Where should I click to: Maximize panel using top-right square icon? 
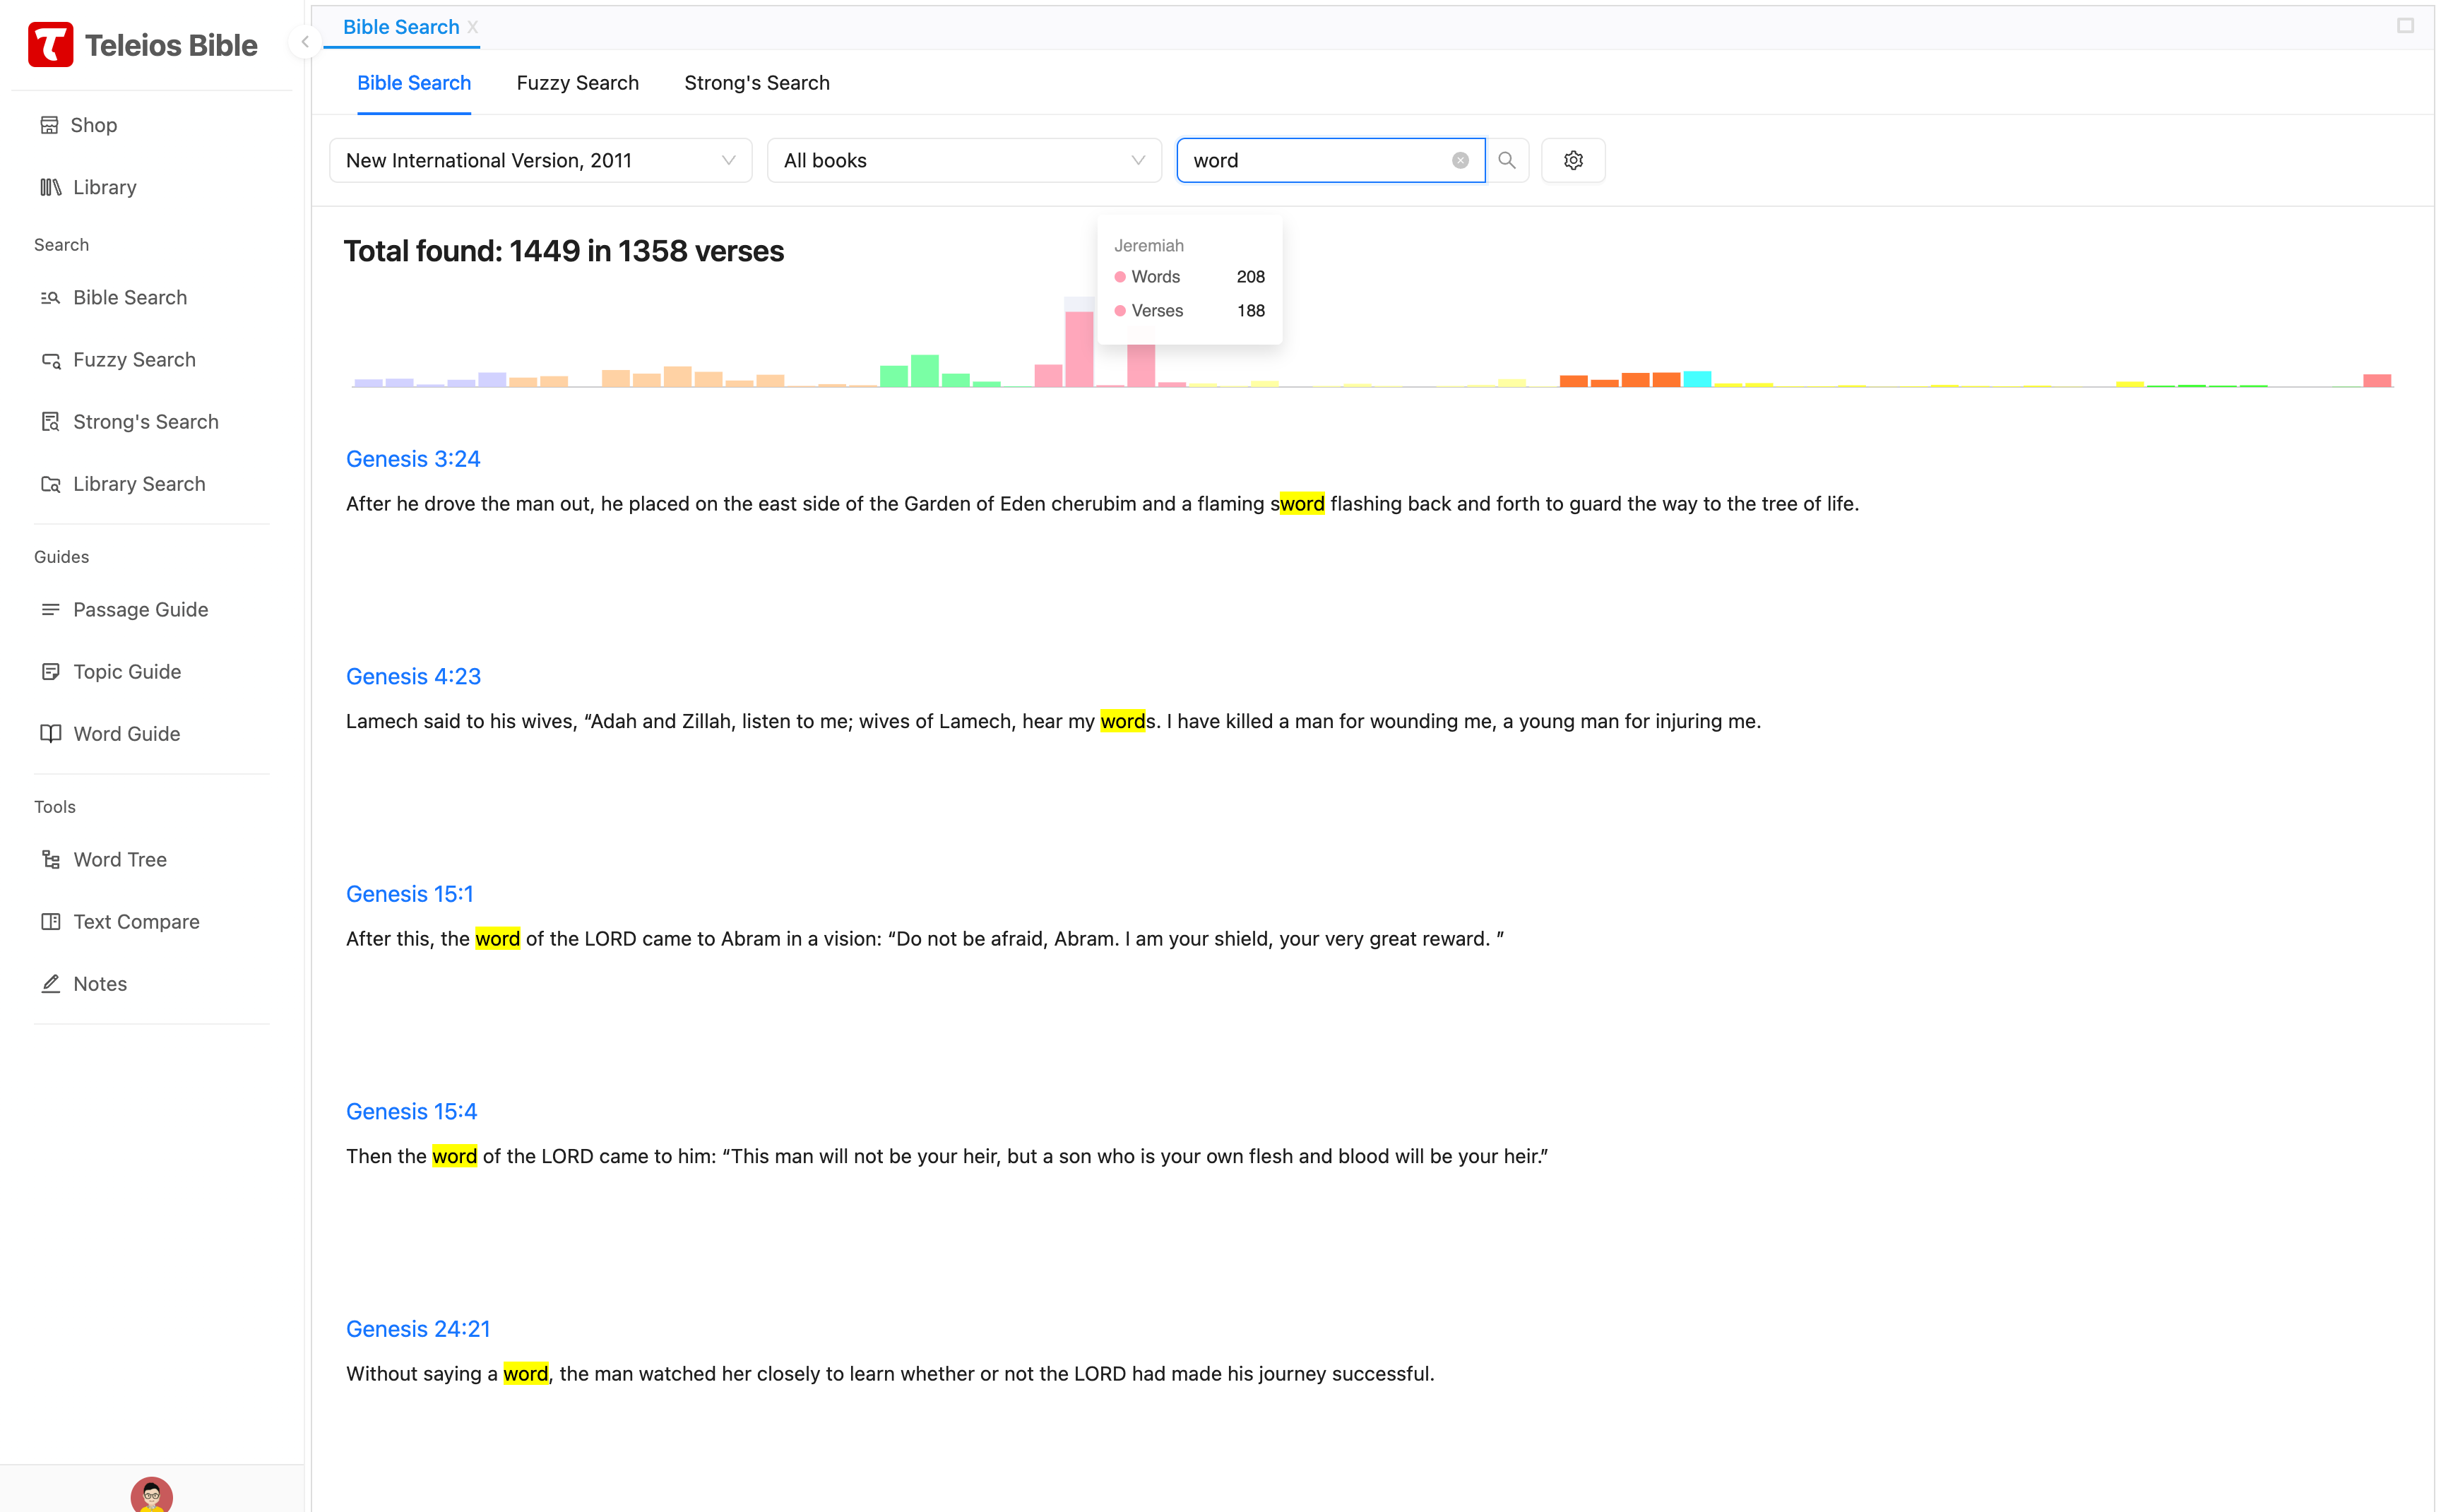click(x=2404, y=26)
